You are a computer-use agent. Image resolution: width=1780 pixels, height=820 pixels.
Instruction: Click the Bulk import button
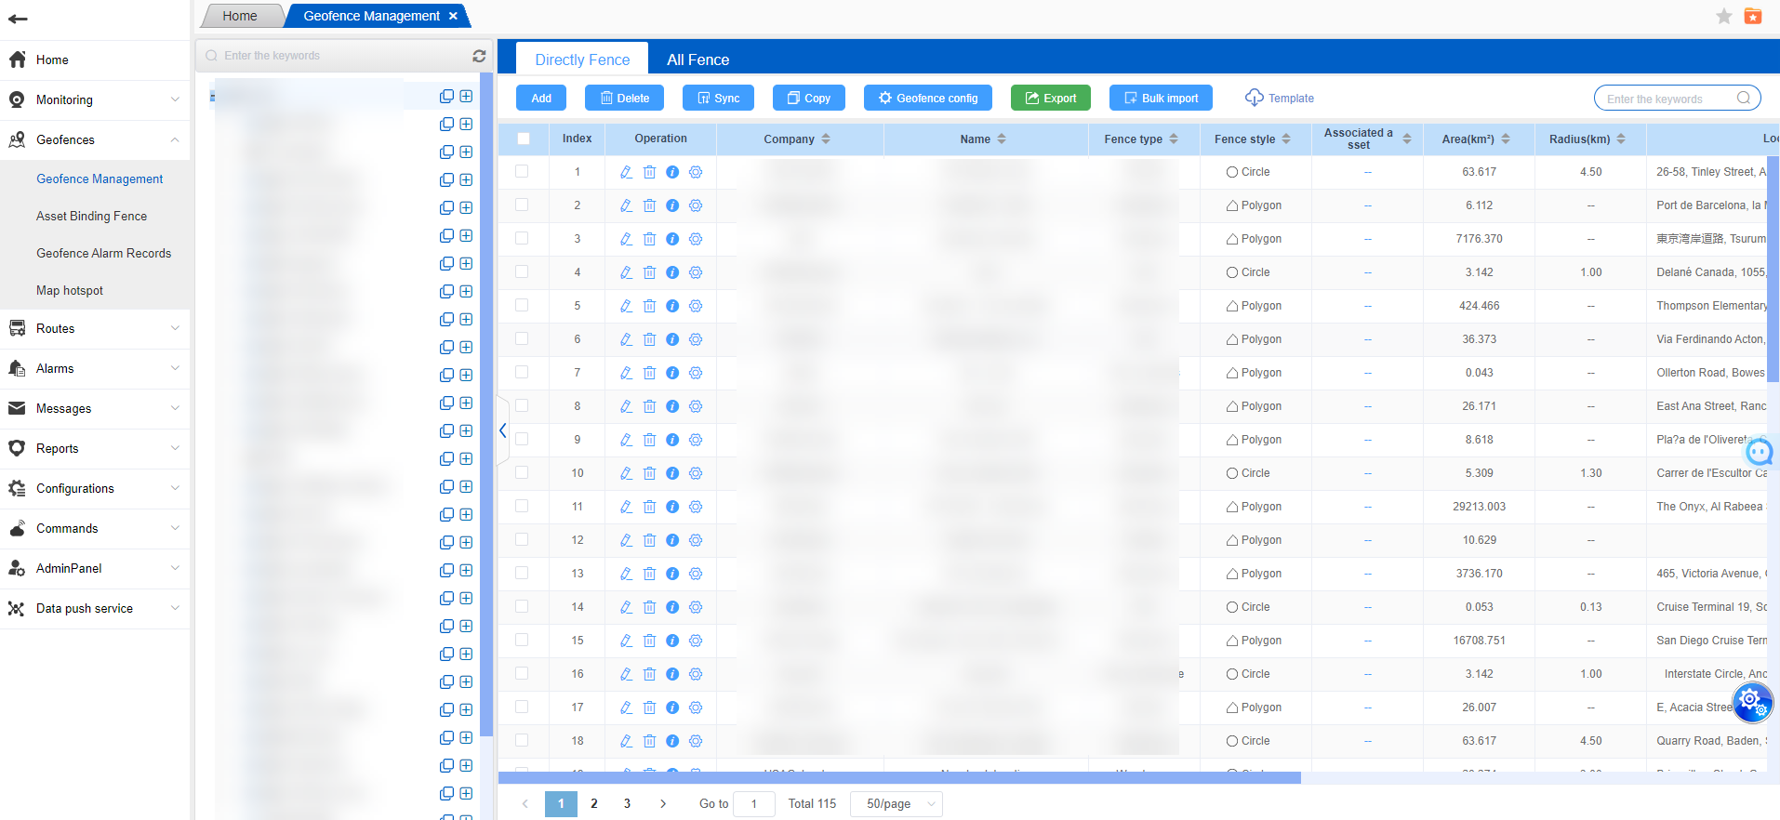1161,98
